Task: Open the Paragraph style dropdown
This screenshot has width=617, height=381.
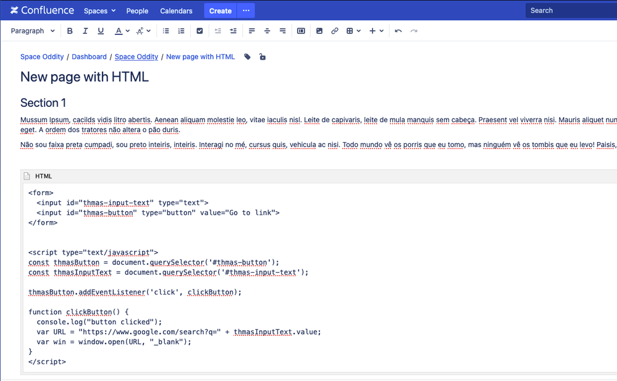Action: [x=32, y=30]
